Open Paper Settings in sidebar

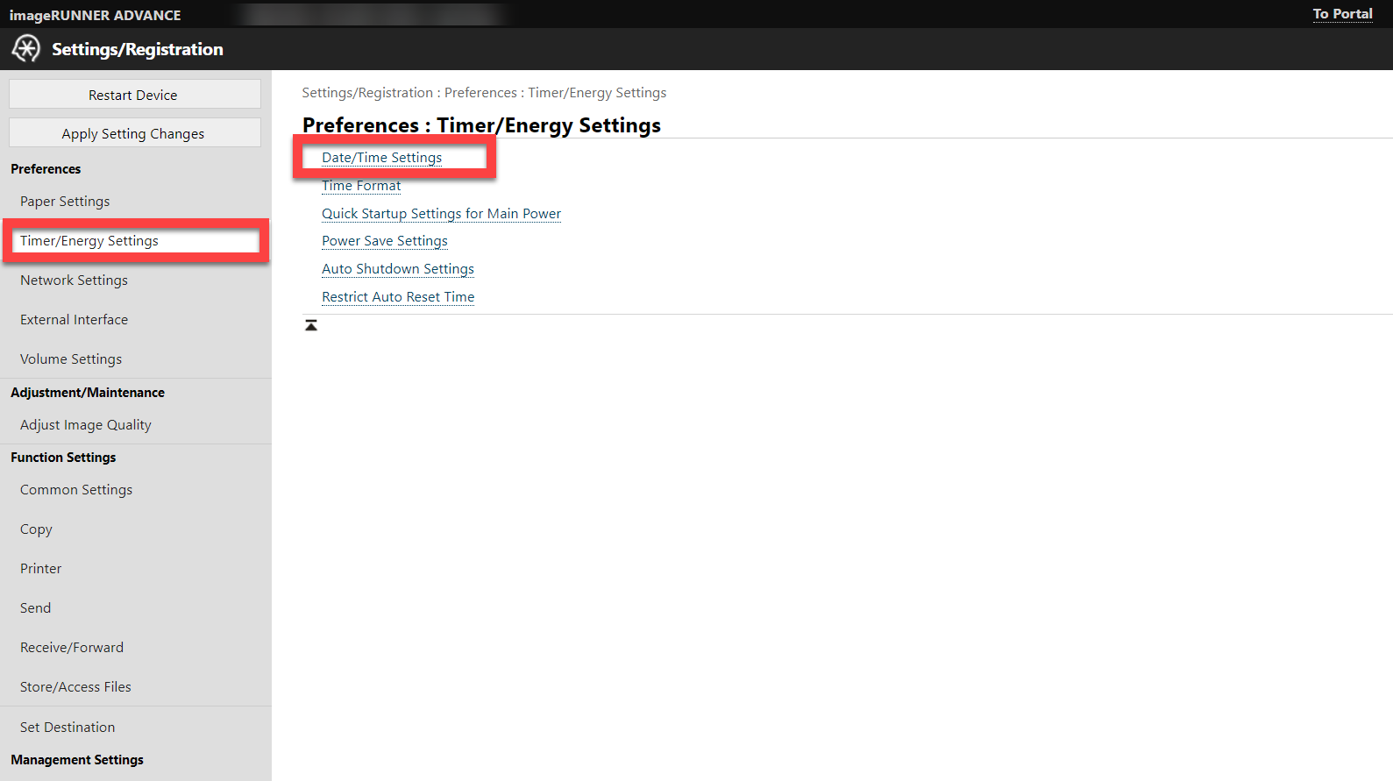(65, 202)
